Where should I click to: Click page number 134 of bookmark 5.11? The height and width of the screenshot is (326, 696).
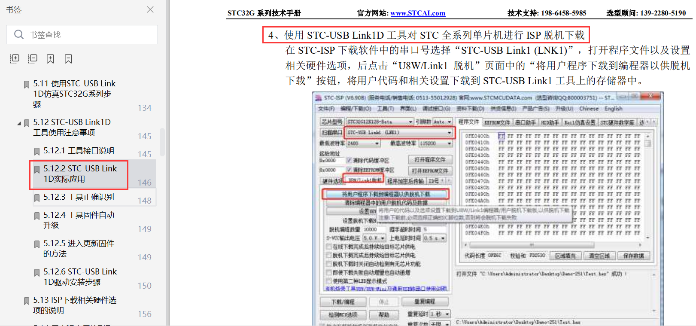[x=144, y=108]
